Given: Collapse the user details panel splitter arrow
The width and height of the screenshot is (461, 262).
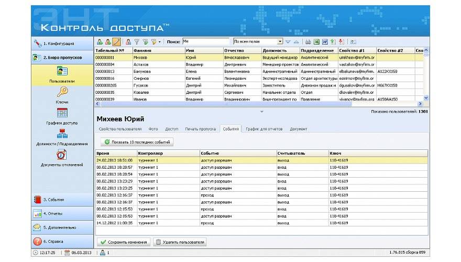Looking at the screenshot, I should point(262,112).
